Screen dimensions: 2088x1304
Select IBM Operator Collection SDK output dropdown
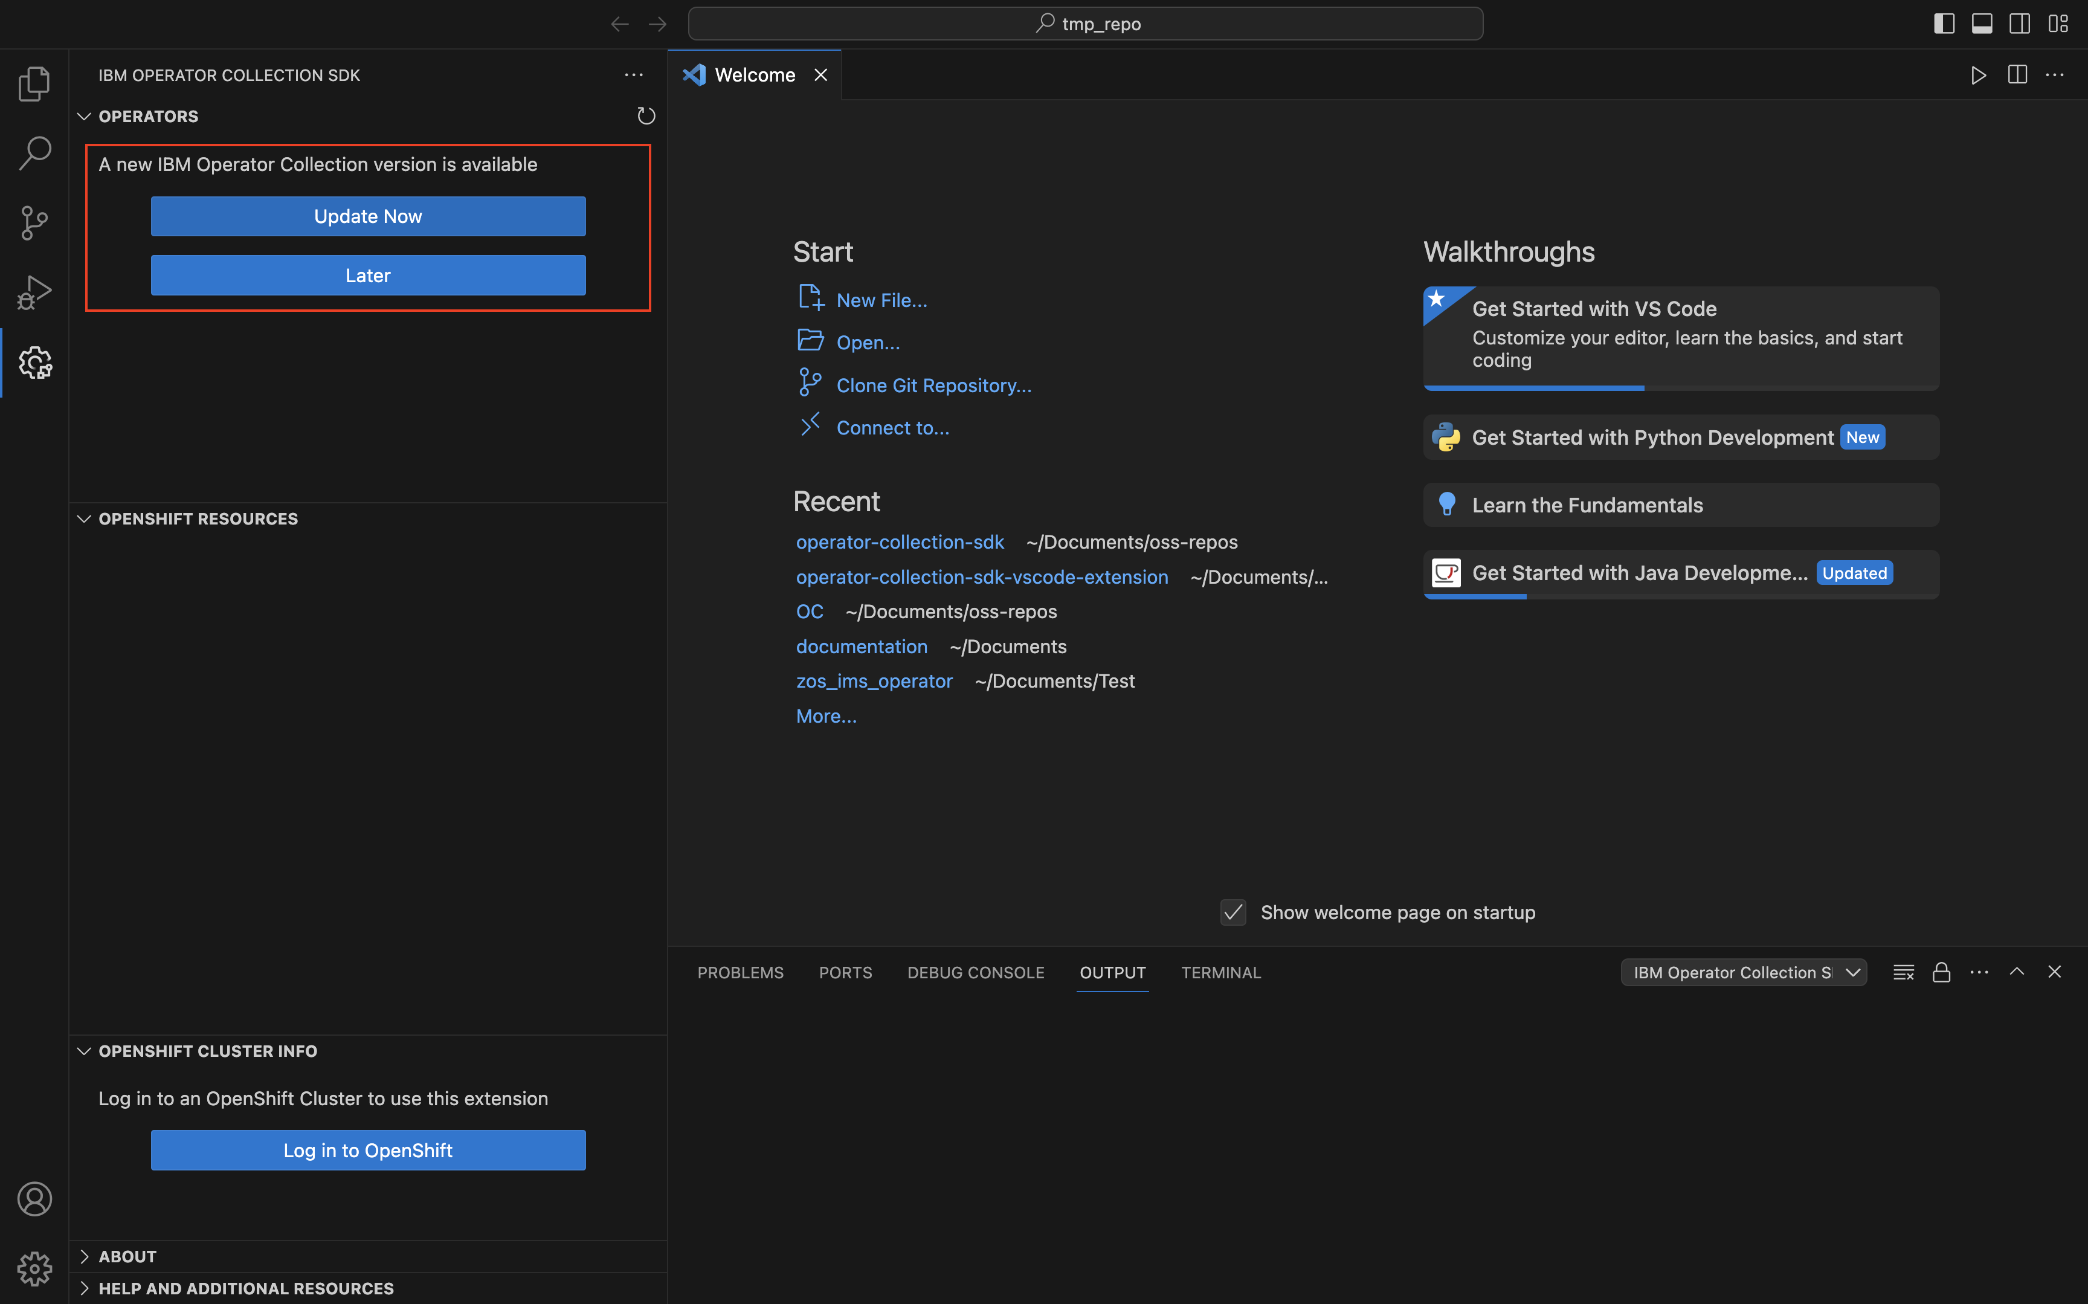coord(1742,972)
